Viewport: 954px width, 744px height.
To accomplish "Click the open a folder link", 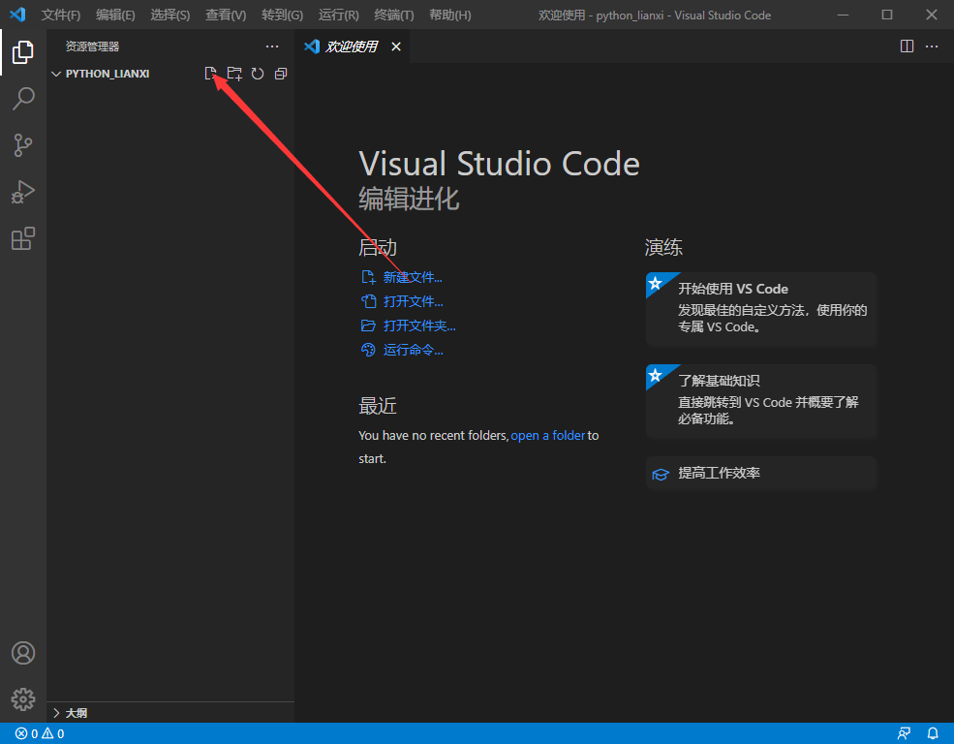I will click(x=547, y=436).
